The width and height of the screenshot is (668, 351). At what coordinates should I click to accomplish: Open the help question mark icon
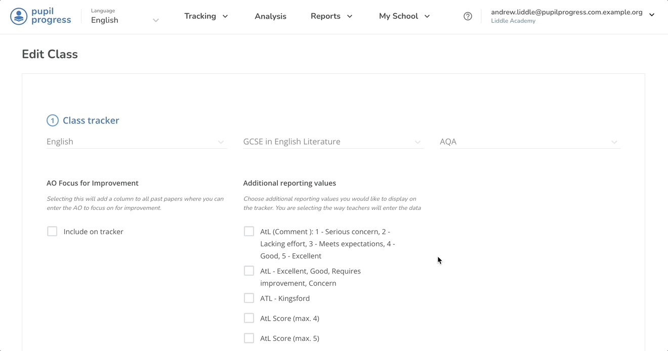click(x=468, y=16)
